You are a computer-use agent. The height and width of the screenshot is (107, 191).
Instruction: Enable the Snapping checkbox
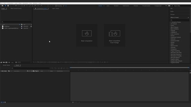pyautogui.click(x=56, y=6)
